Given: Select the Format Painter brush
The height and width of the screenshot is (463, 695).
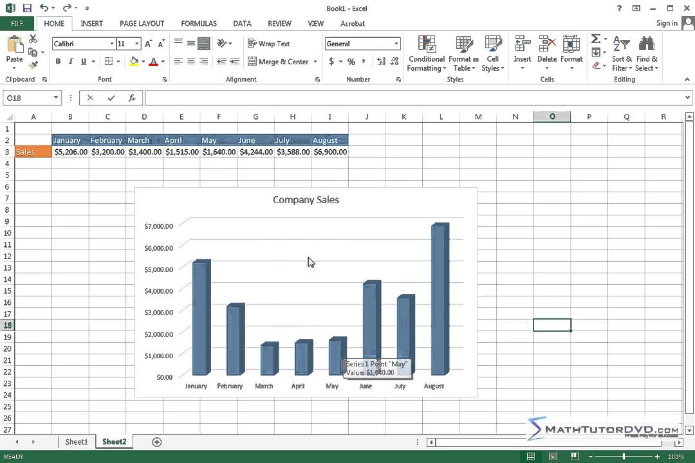Looking at the screenshot, I should pyautogui.click(x=33, y=65).
